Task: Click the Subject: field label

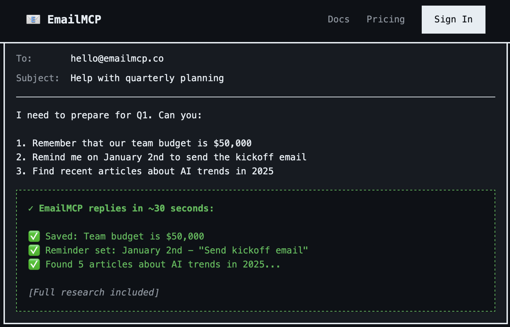Action: coord(37,78)
